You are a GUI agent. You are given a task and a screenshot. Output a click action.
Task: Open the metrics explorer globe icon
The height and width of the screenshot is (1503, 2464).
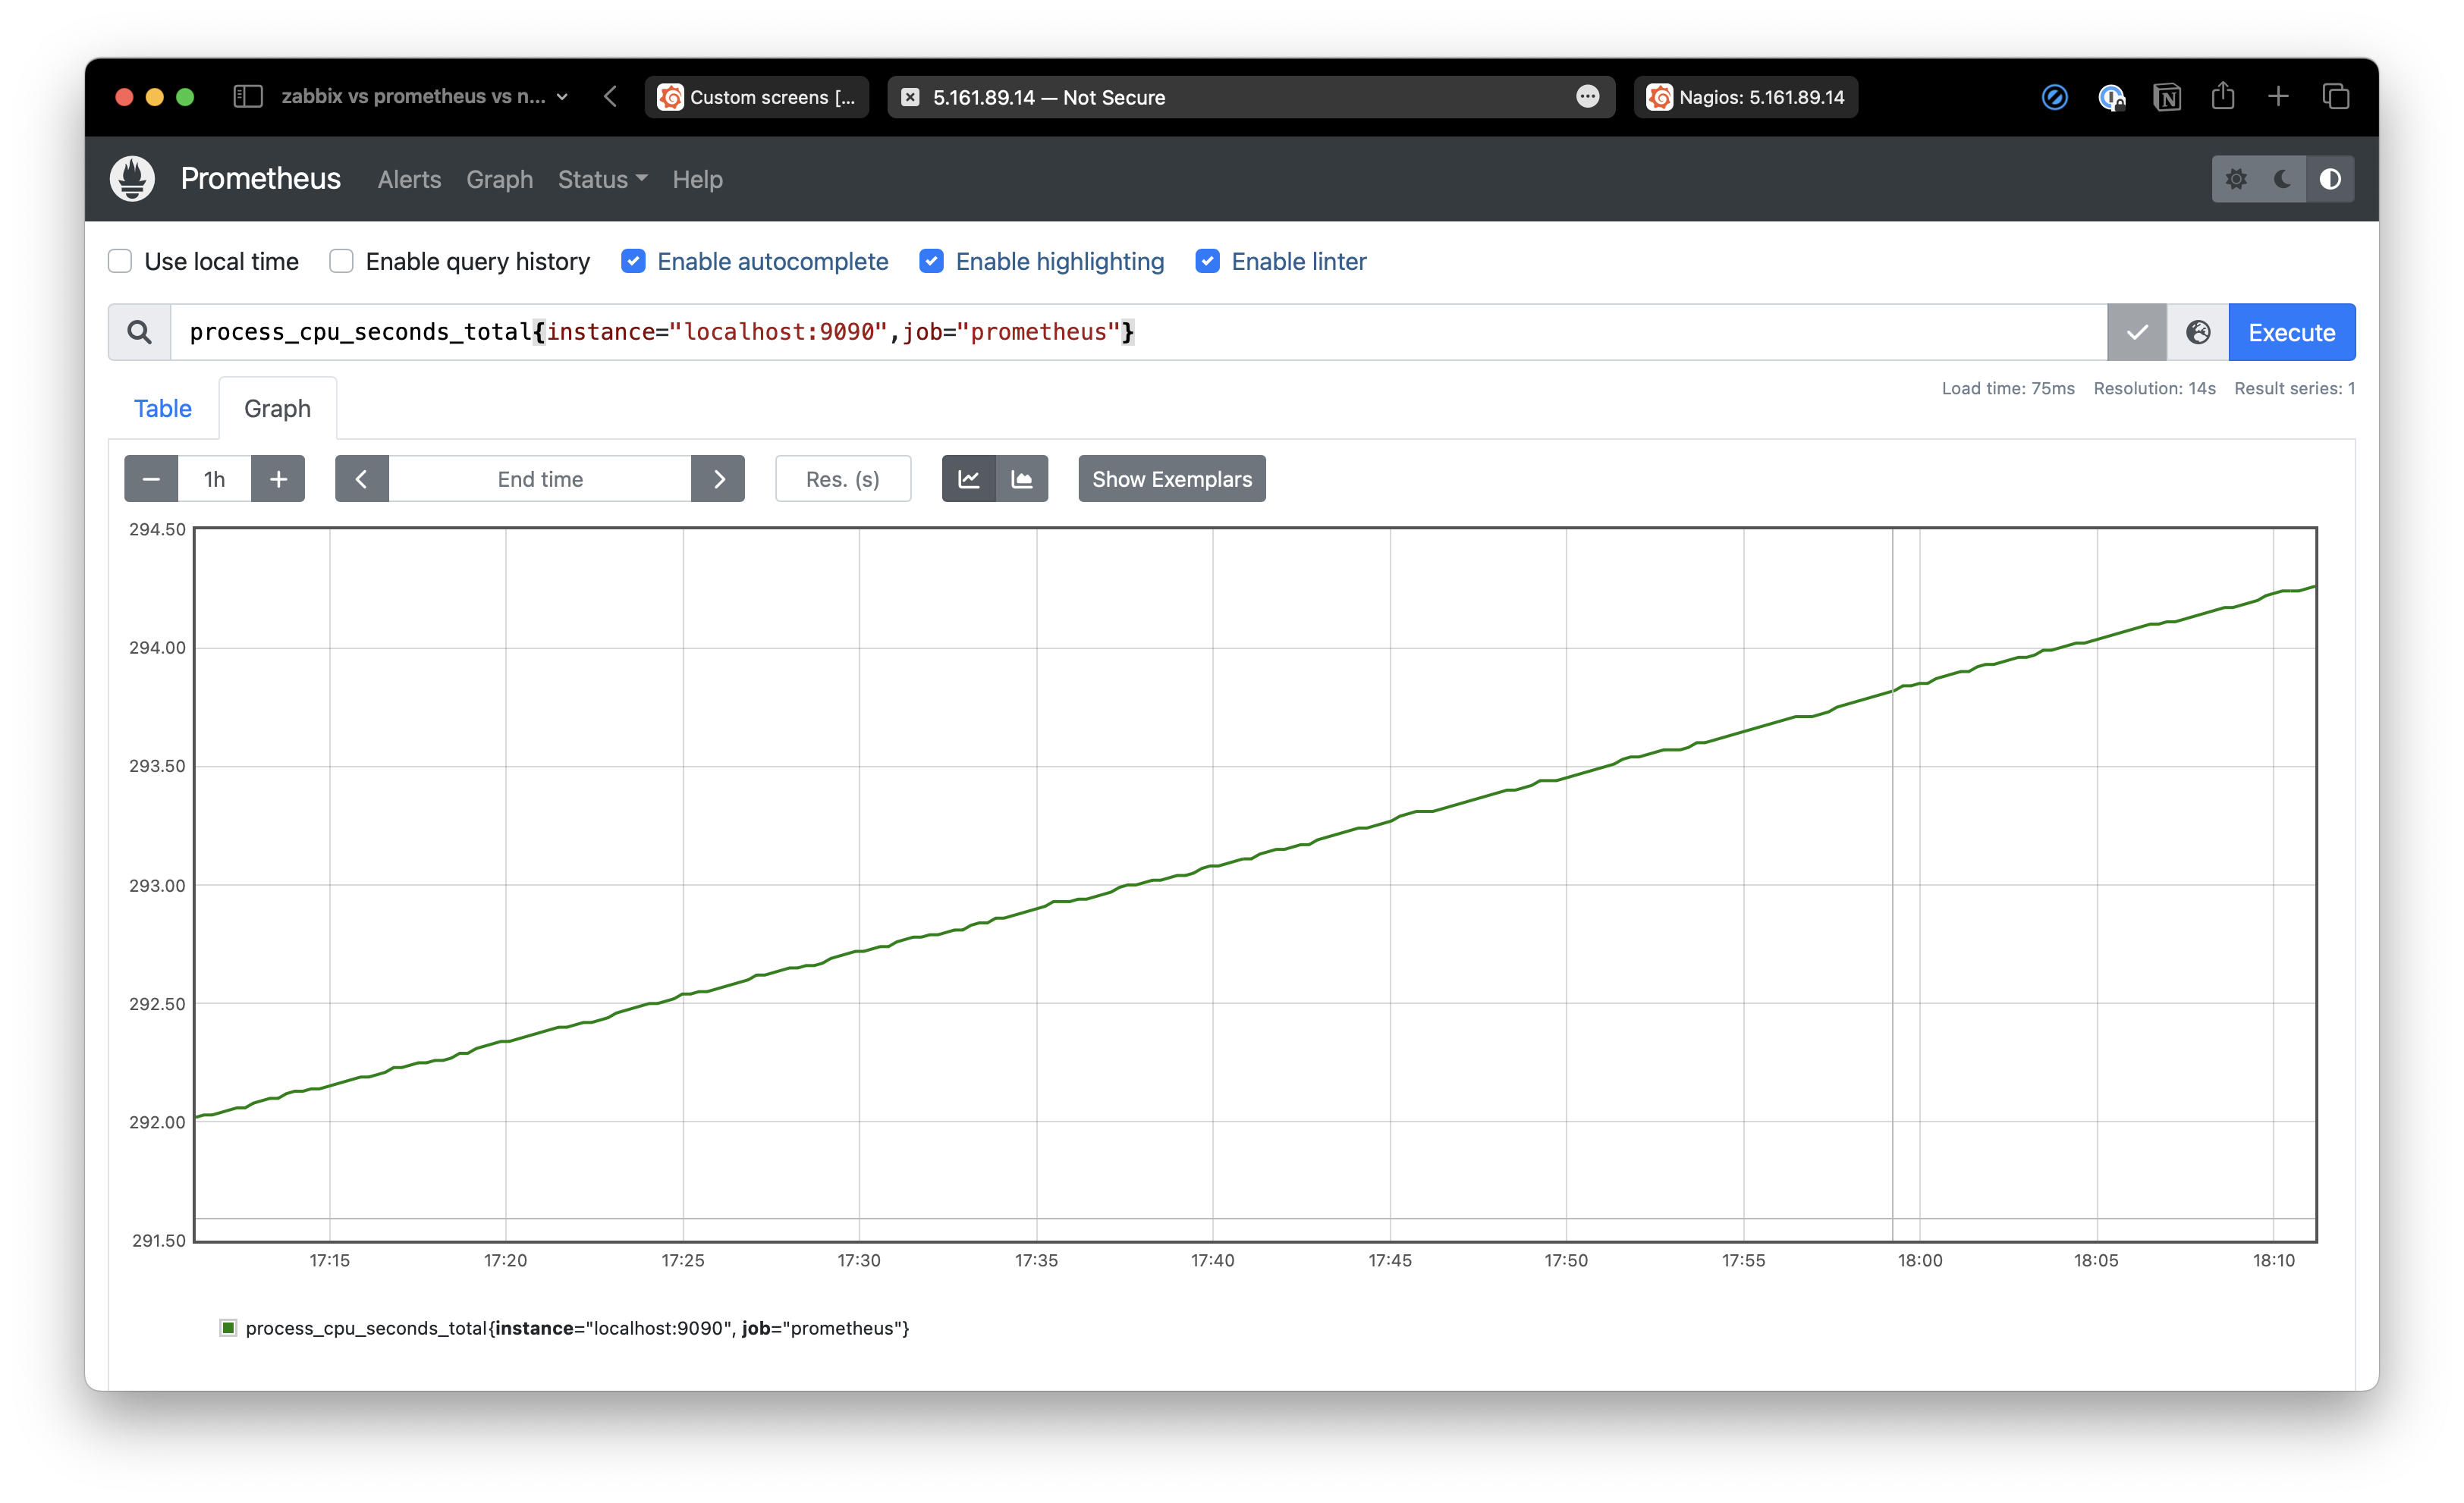2197,332
